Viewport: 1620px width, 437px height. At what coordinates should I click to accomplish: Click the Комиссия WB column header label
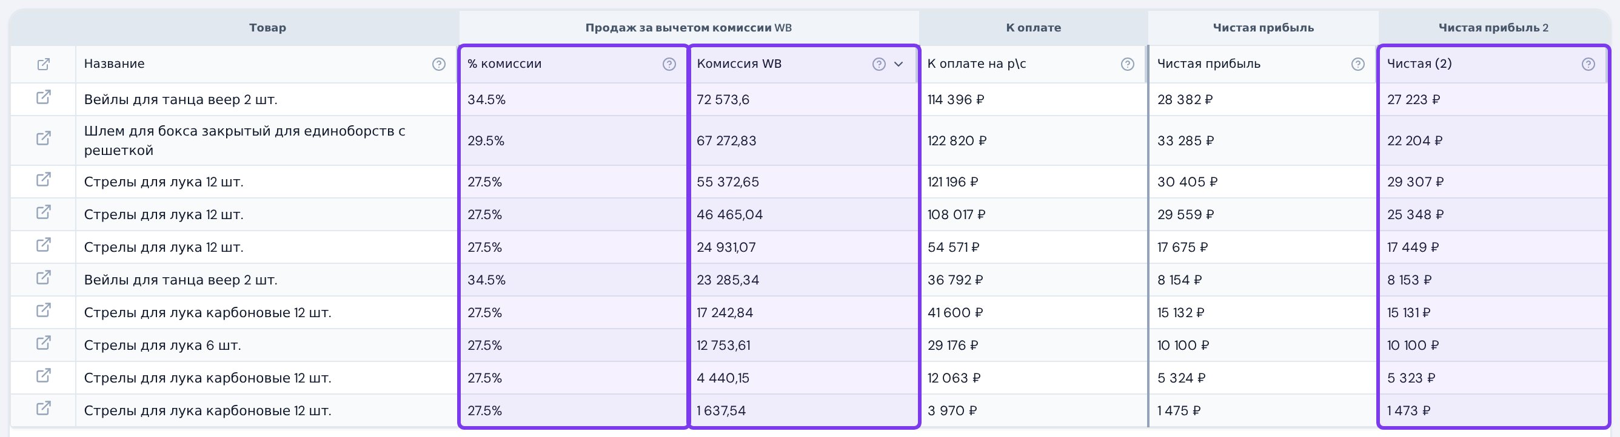[x=739, y=64]
